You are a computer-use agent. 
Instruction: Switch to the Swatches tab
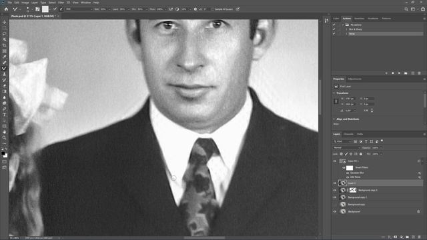pos(359,19)
